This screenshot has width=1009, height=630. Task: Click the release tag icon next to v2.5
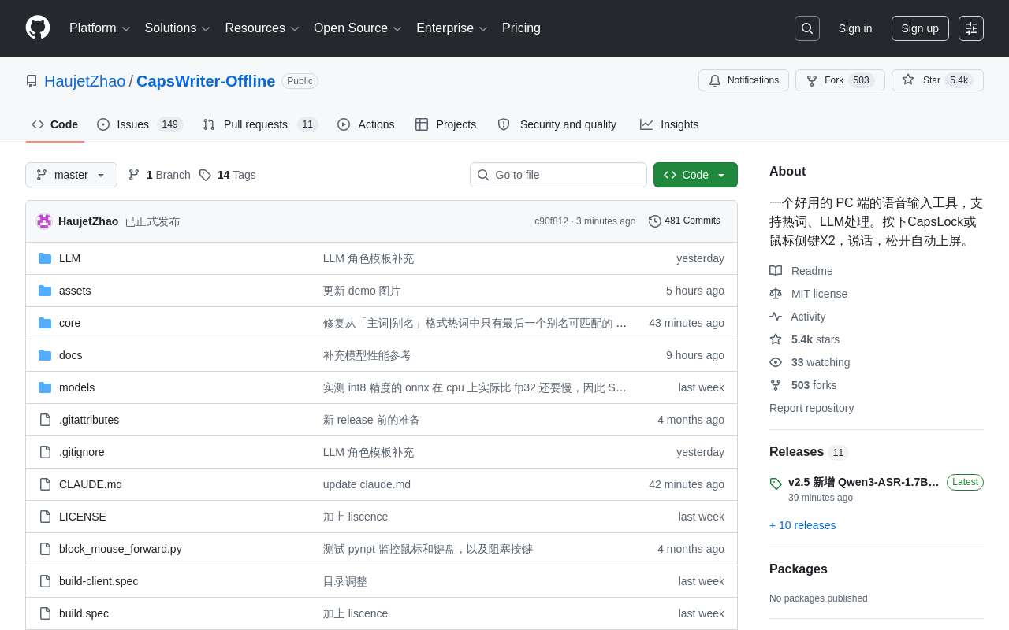coord(776,484)
